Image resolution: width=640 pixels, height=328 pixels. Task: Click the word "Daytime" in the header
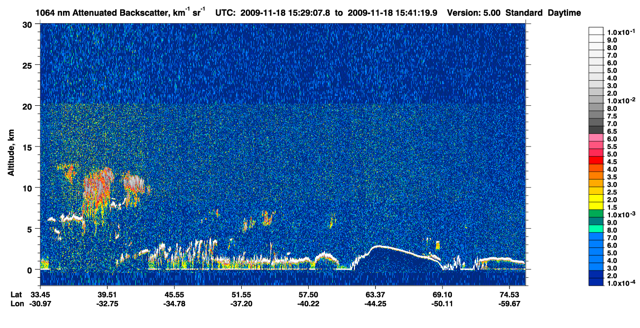click(x=564, y=13)
